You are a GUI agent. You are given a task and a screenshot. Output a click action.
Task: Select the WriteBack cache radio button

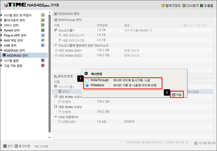(x=87, y=85)
